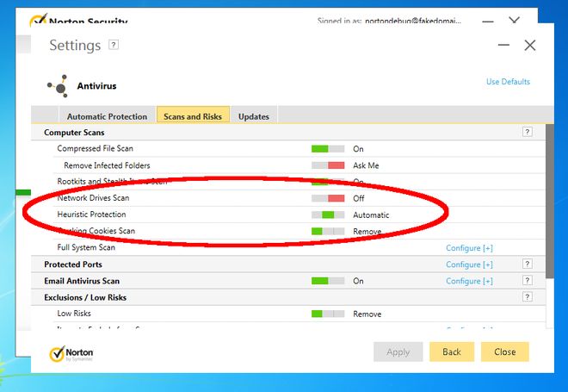Toggle Compressed File Scan switch

[x=328, y=149]
